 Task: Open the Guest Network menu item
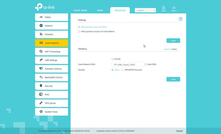pos(52,43)
